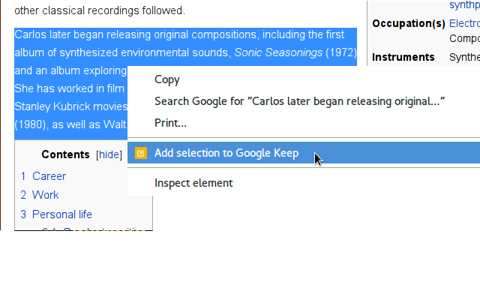Follow the blue "Electro" occupation link in the infobox
The height and width of the screenshot is (300, 480).
tap(464, 23)
